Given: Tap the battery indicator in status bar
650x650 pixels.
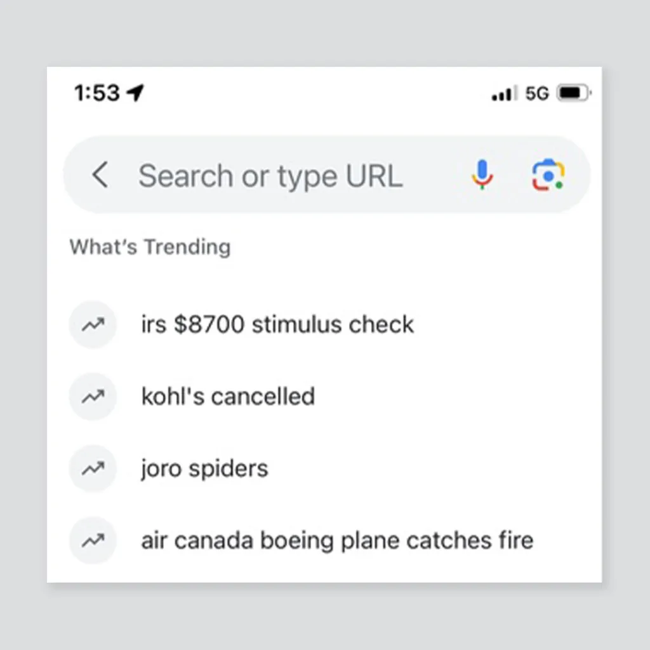Looking at the screenshot, I should coord(573,94).
